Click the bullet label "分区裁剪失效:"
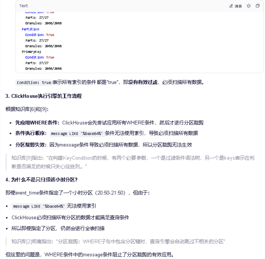The width and height of the screenshot is (265, 259). click(31, 145)
